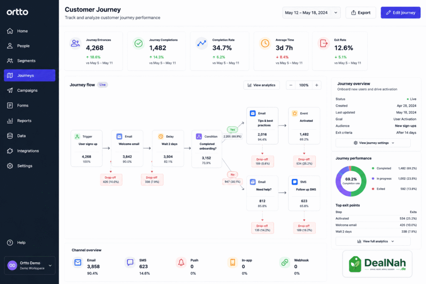Click the In-app channel phone icon

[233, 262]
